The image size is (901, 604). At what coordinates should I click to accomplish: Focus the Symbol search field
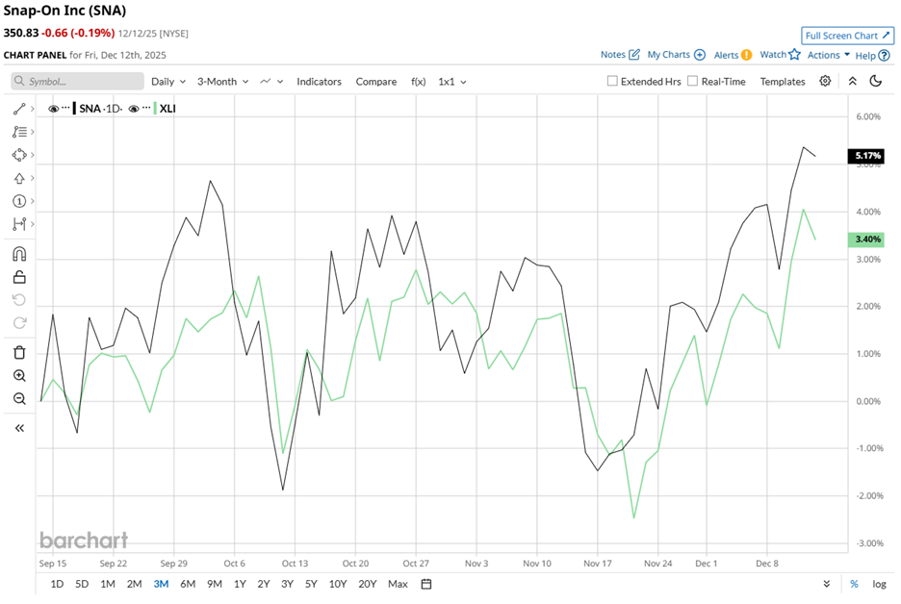click(77, 81)
